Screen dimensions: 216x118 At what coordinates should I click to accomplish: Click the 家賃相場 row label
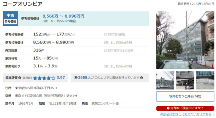click(x=11, y=58)
